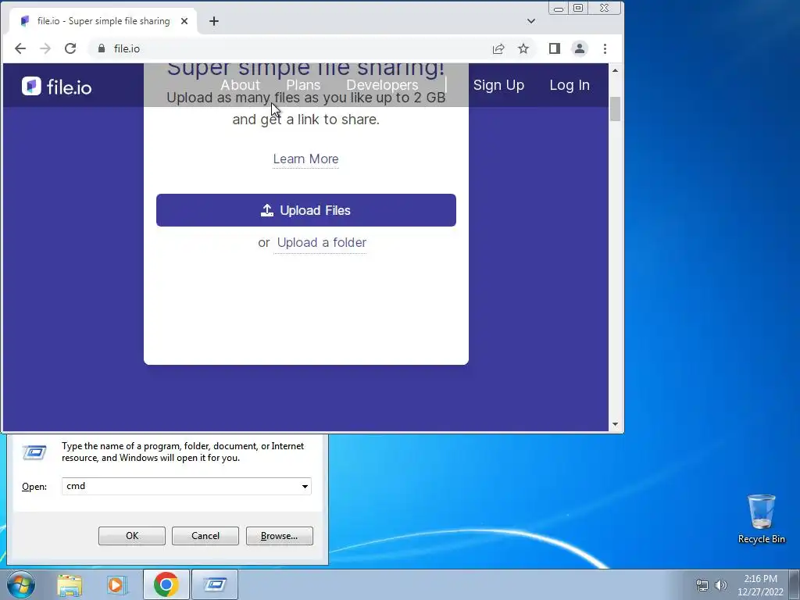Open the Windows Start menu
800x600 pixels.
[21, 584]
